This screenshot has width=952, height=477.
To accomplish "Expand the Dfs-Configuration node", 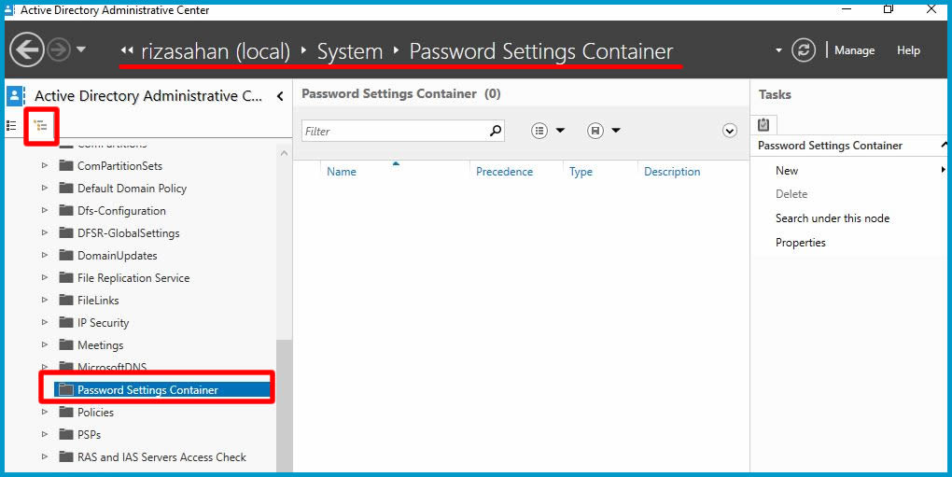I will click(44, 210).
